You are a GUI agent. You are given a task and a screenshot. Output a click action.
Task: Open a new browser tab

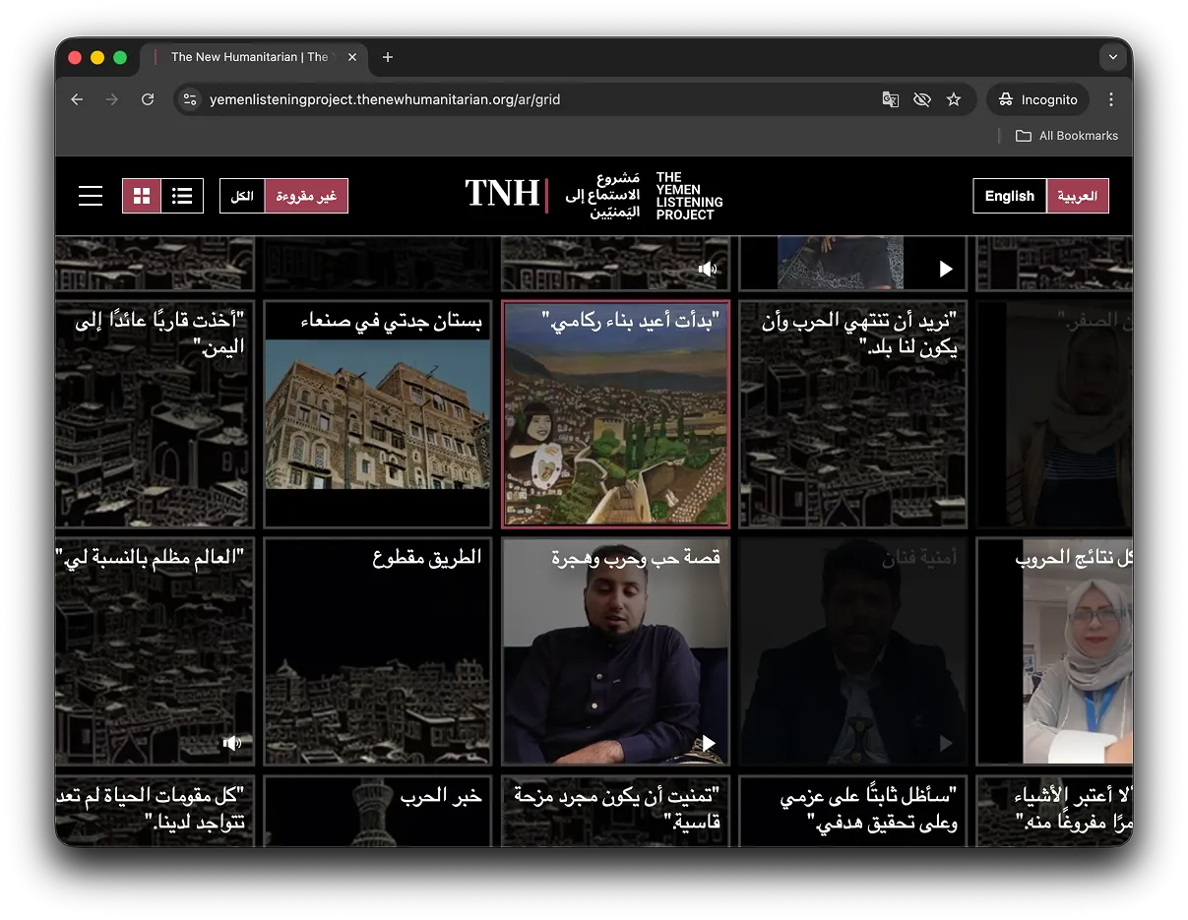(x=388, y=57)
